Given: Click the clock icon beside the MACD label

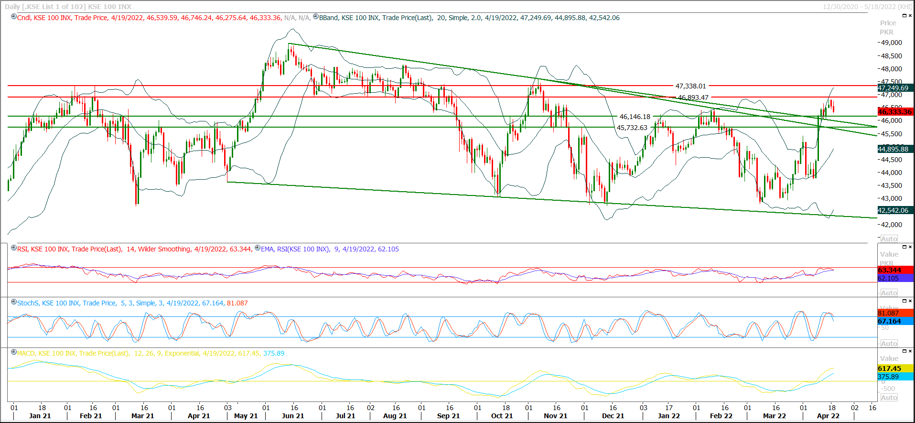Looking at the screenshot, I should point(14,352).
